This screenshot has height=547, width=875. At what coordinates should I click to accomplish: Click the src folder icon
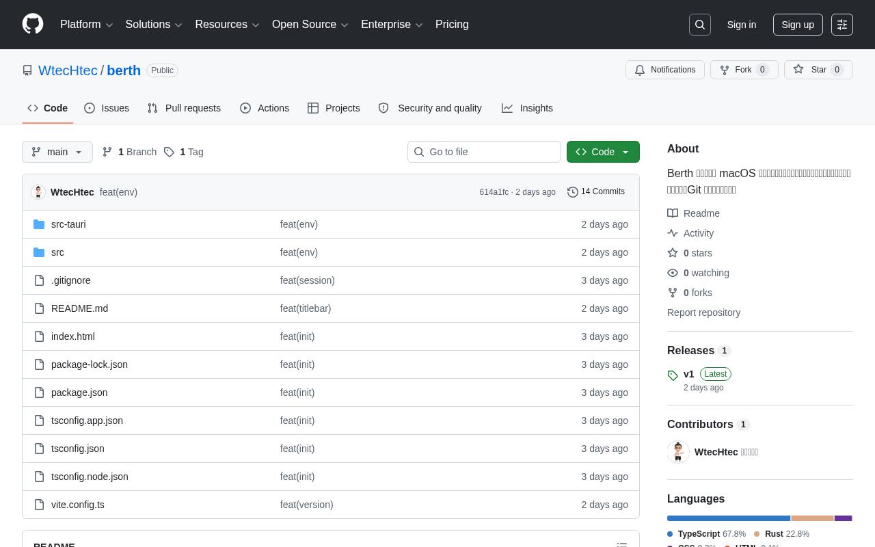pyautogui.click(x=39, y=252)
